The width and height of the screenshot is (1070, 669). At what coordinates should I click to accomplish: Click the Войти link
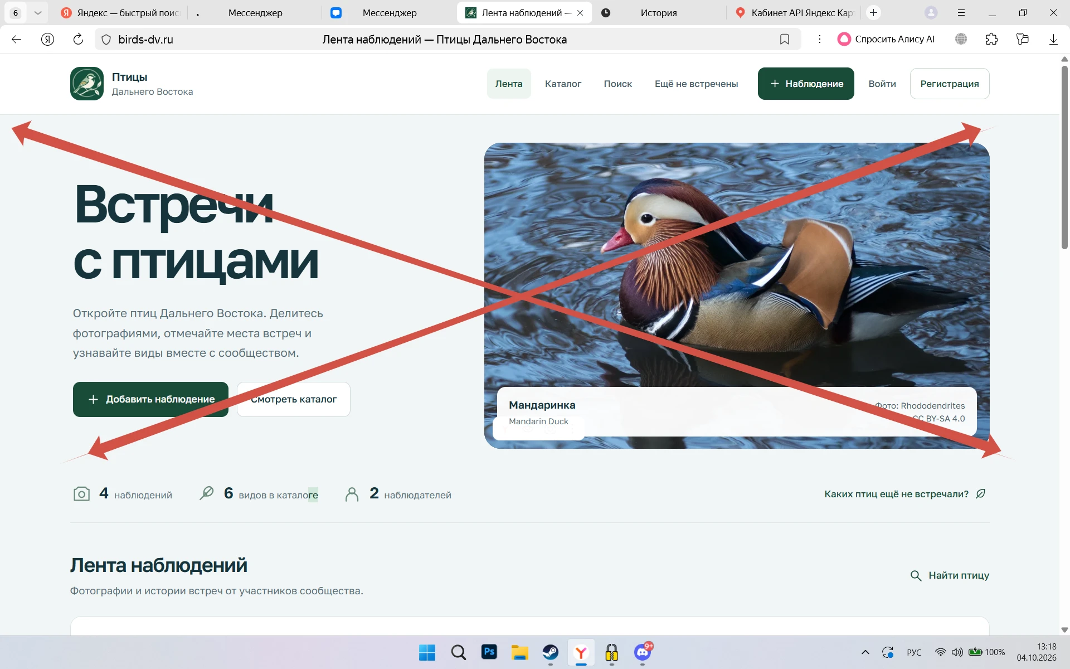click(882, 84)
